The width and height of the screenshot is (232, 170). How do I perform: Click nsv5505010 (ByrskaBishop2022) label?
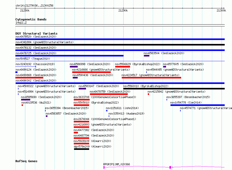coord(96,103)
